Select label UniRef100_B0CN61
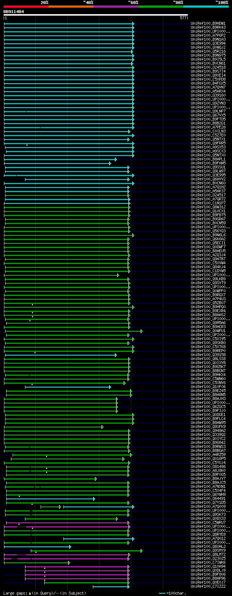This screenshot has height=596, width=232. [x=208, y=64]
